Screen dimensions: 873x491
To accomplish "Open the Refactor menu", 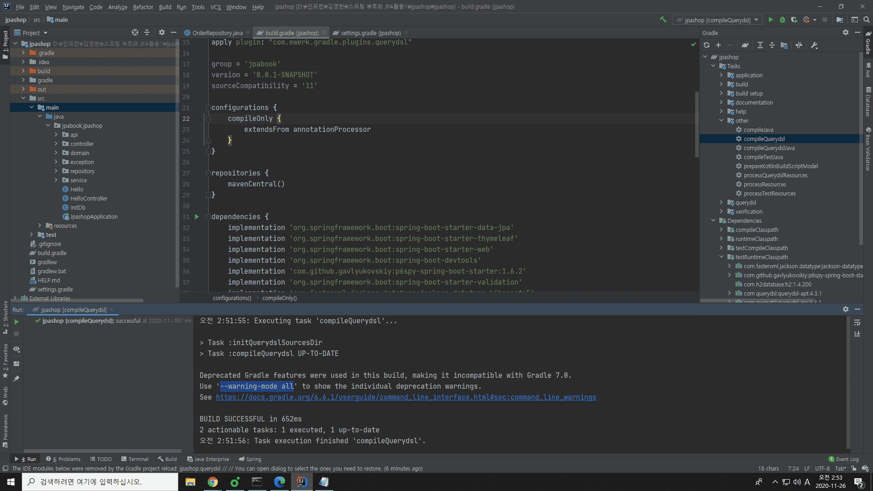I will 143,7.
